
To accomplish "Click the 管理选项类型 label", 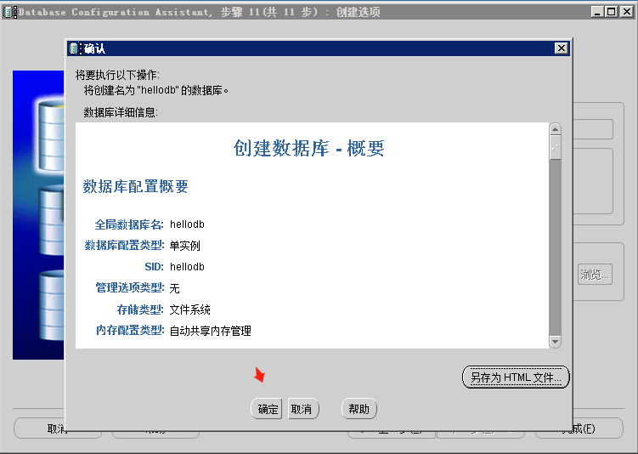I will pos(129,287).
